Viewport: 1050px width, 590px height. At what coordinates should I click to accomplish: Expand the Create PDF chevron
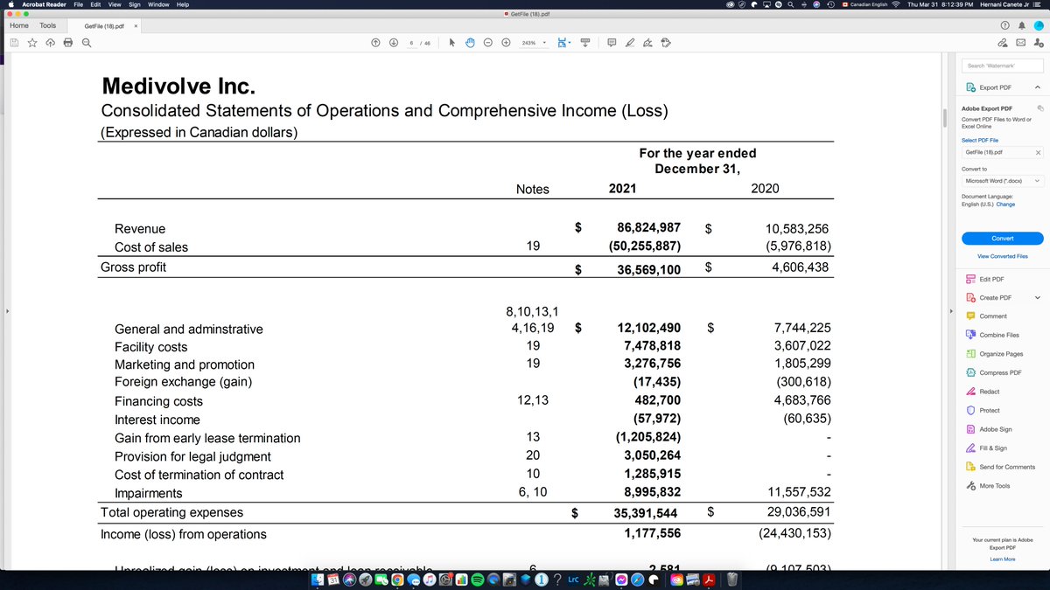1038,297
